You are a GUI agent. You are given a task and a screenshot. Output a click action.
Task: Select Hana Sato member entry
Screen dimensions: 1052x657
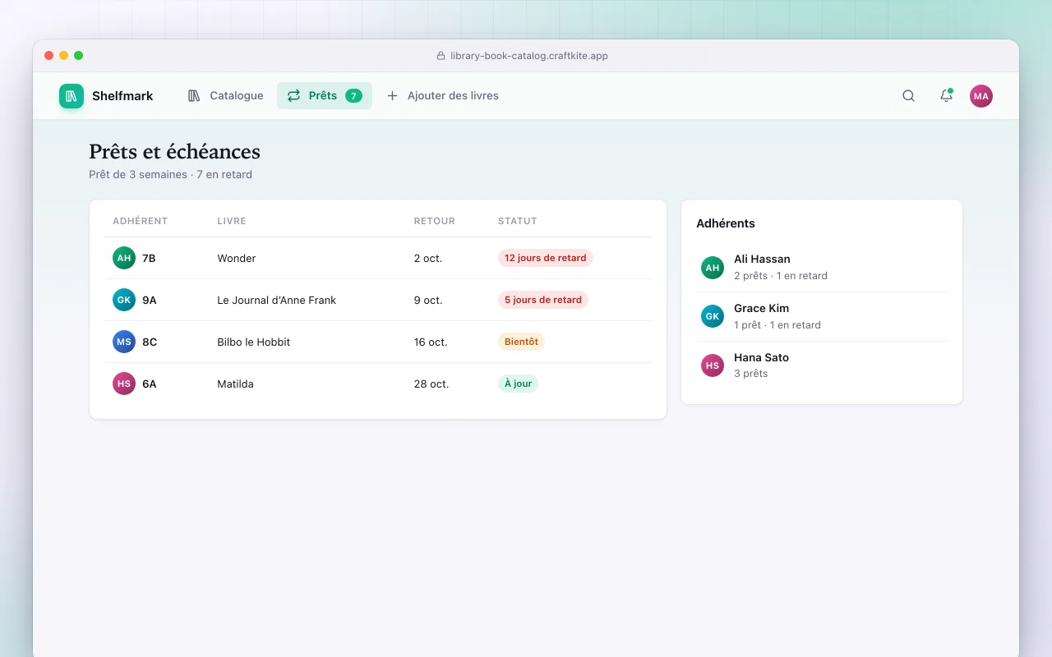coord(822,365)
